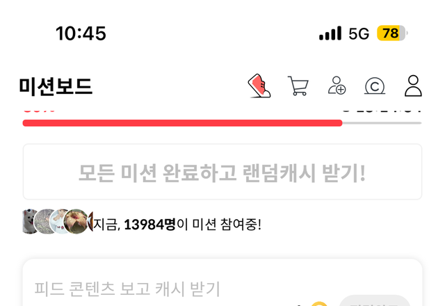This screenshot has width=445, height=306.
Task: Tap the yellow battery 78 indicator
Action: (392, 33)
